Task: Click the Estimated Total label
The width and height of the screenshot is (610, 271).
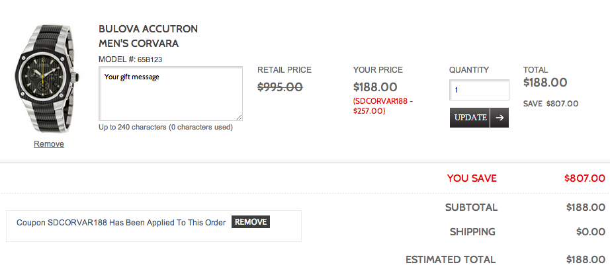Action: click(x=451, y=259)
